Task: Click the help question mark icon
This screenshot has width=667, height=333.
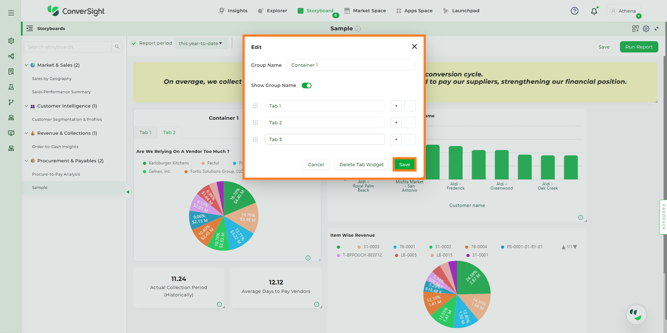Action: [x=575, y=11]
